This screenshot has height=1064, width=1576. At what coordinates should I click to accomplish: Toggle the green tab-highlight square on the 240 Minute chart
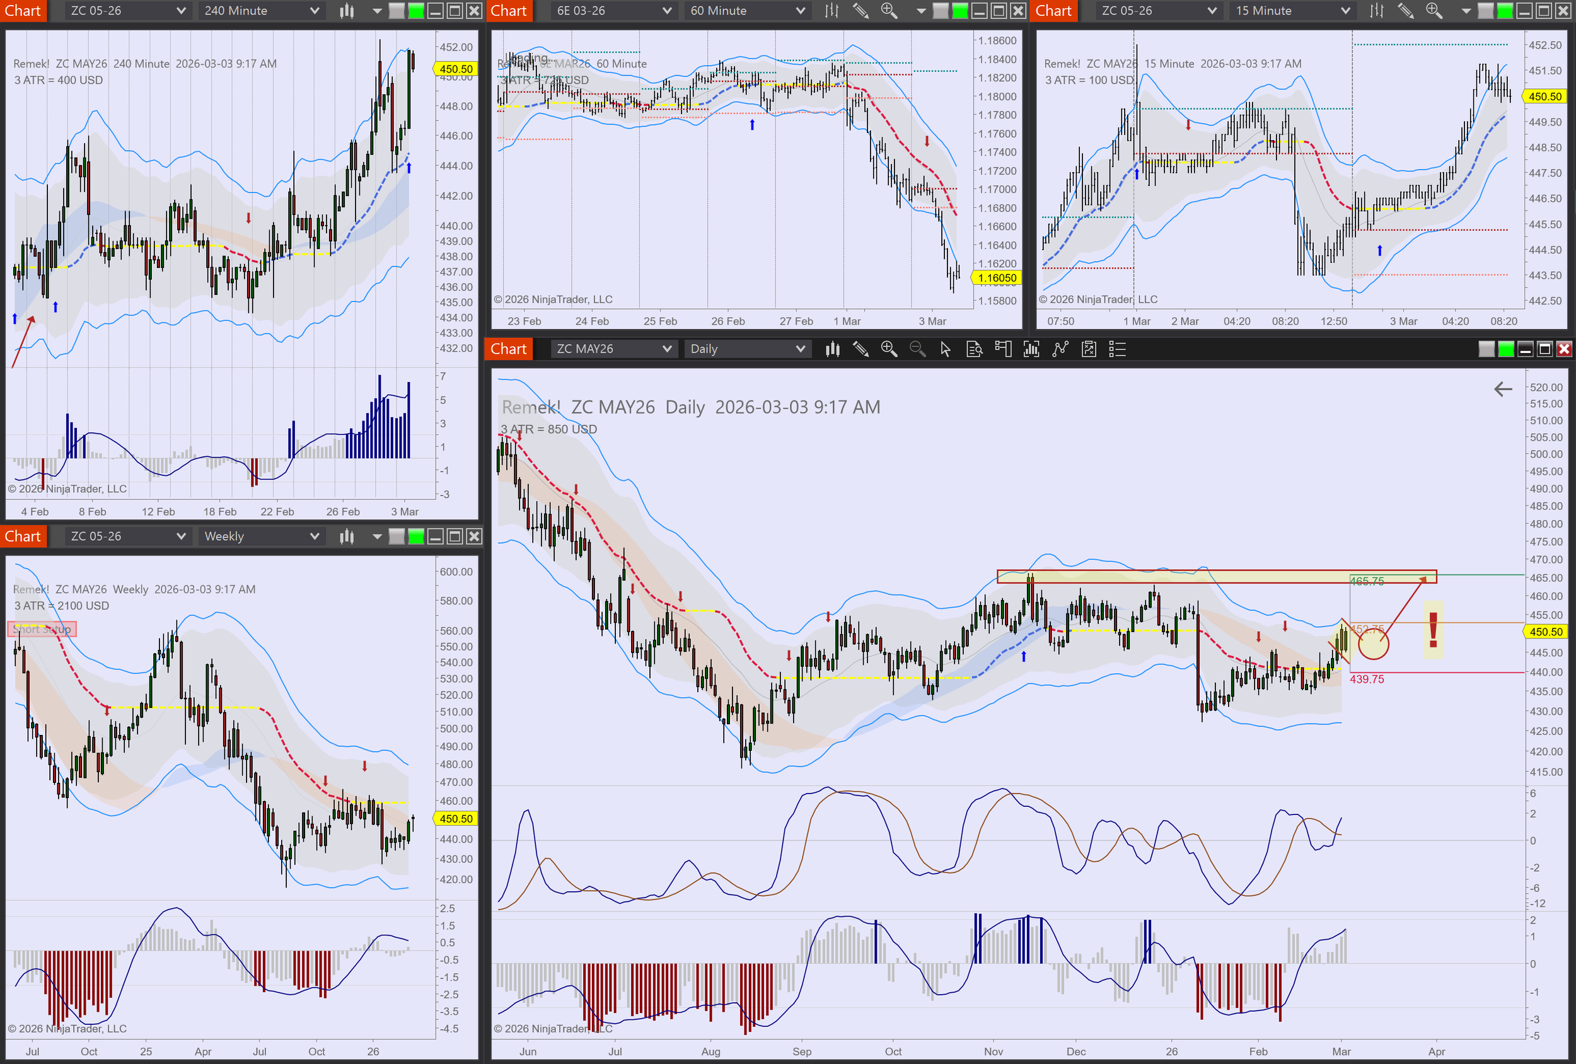click(x=415, y=11)
